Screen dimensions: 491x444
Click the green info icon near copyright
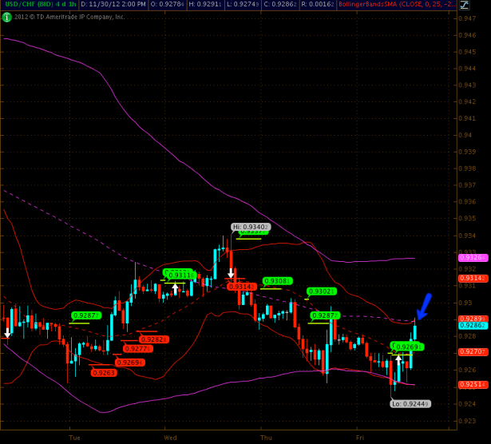(6, 17)
